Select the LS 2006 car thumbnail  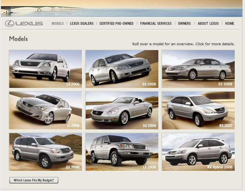[x=45, y=69]
